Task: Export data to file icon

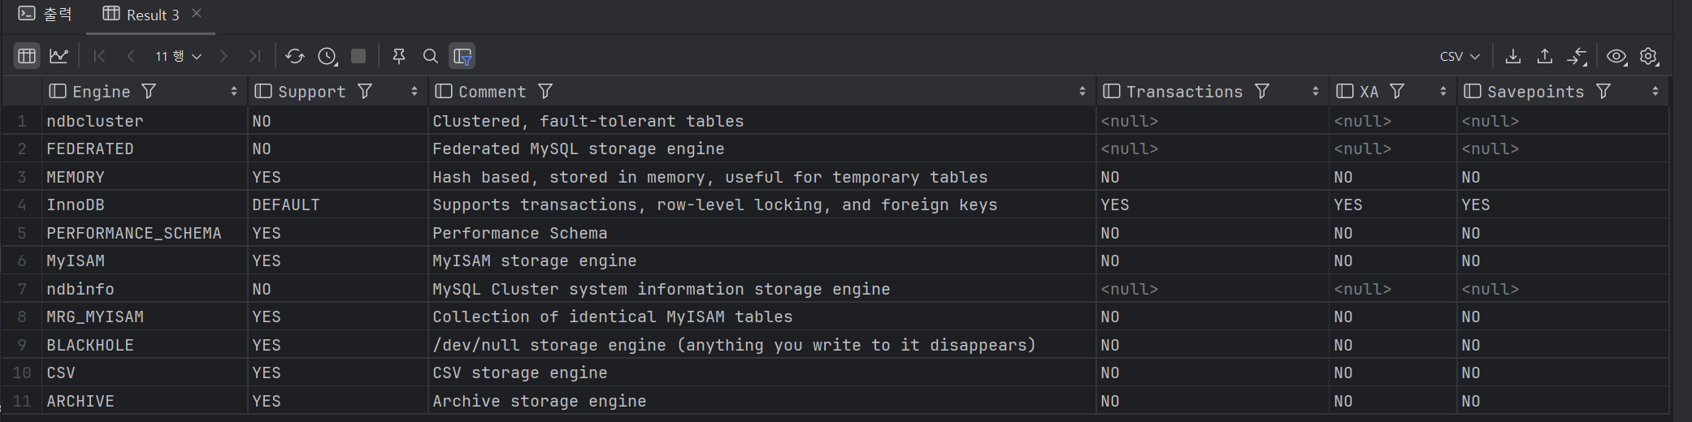Action: point(1513,56)
